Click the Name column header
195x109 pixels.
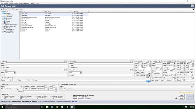tap(32, 12)
